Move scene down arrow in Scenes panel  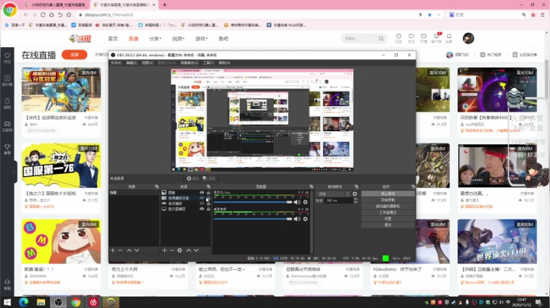(137, 250)
